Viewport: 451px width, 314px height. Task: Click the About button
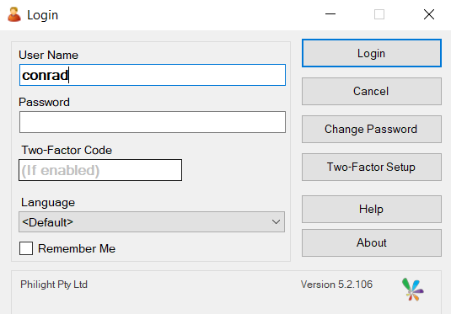(x=371, y=242)
